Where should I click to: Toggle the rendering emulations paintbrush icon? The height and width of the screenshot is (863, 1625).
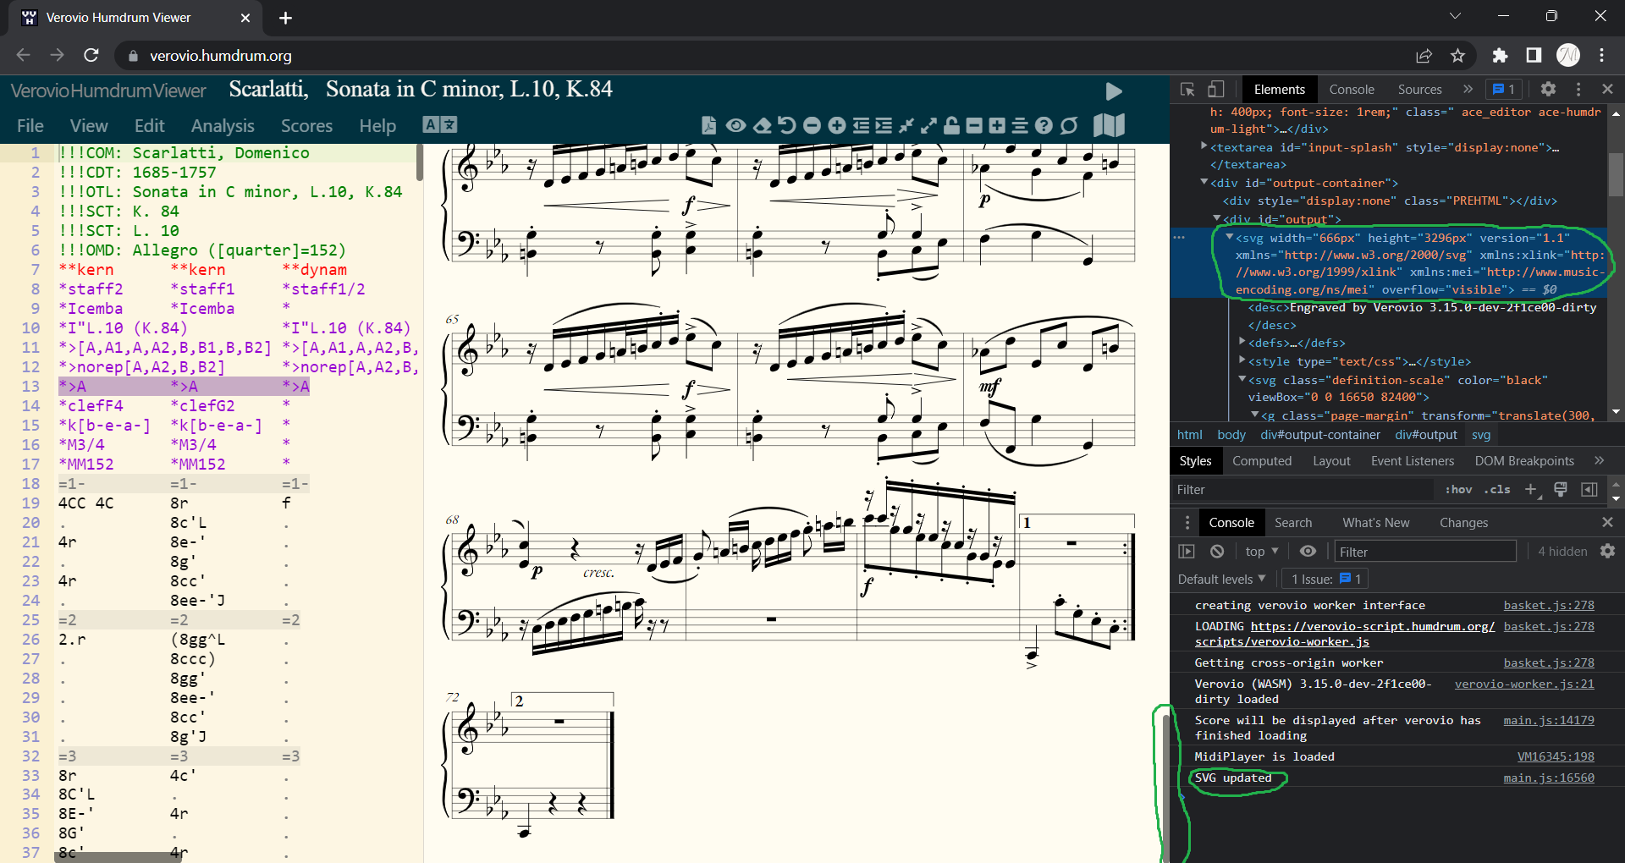1561,490
